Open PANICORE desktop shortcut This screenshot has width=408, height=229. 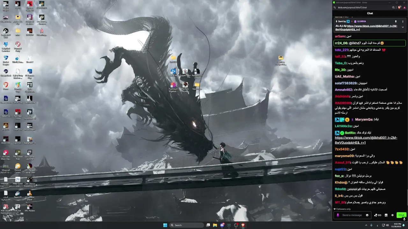click(6, 140)
